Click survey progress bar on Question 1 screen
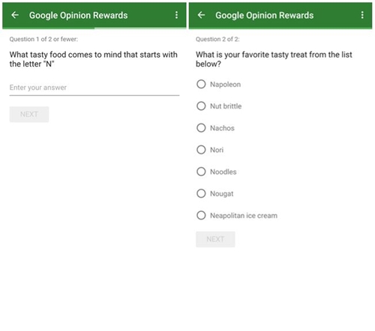Image resolution: width=375 pixels, height=331 pixels. pyautogui.click(x=94, y=28)
